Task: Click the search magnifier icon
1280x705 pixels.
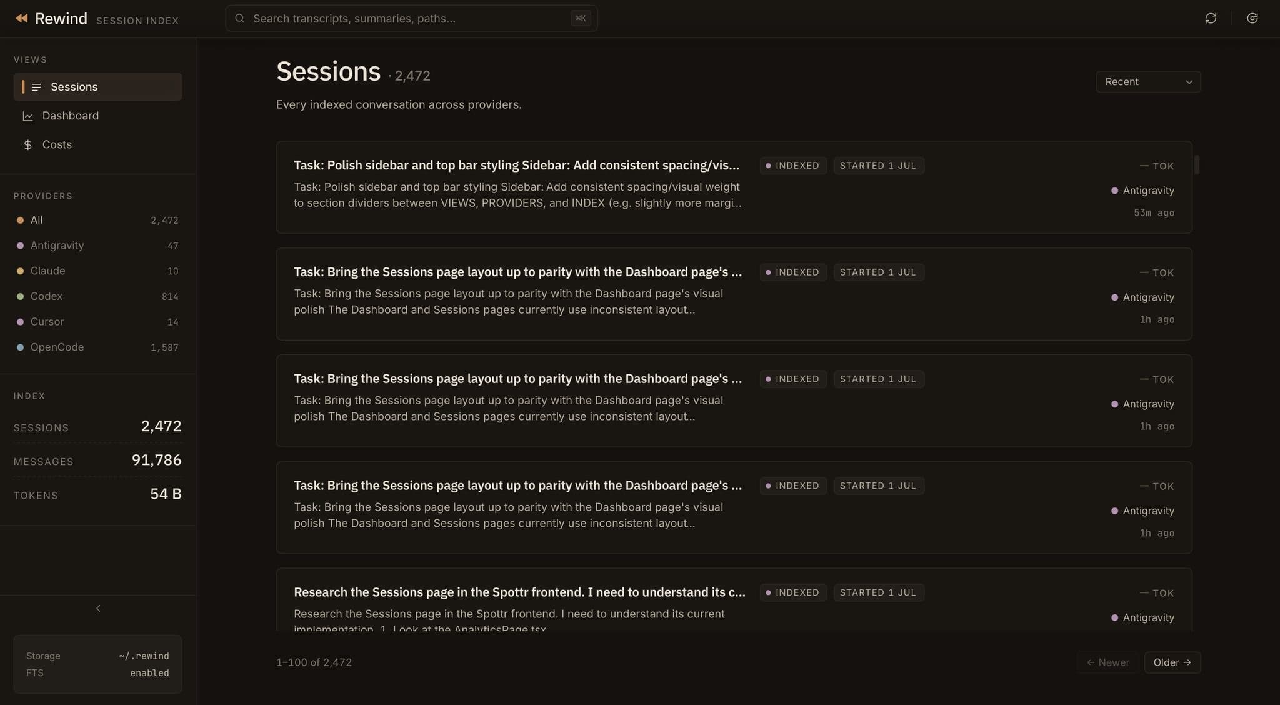Action: coord(239,18)
